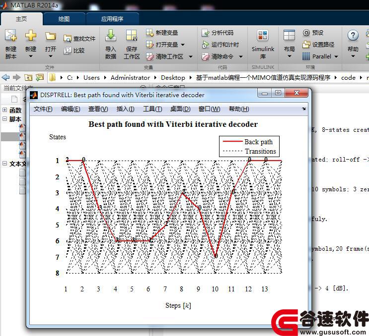The height and width of the screenshot is (336, 369).
Task: Open Parallel dropdown arrow
Action: 336,56
